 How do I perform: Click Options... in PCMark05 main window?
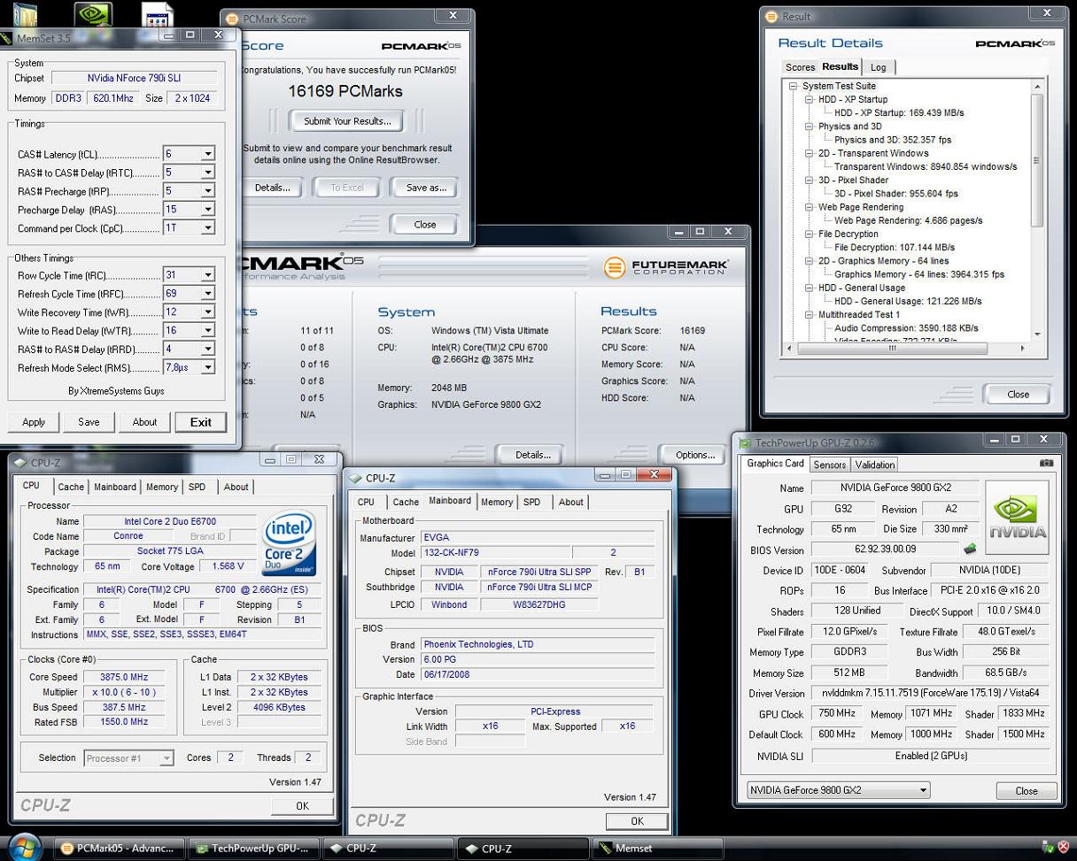tap(695, 455)
